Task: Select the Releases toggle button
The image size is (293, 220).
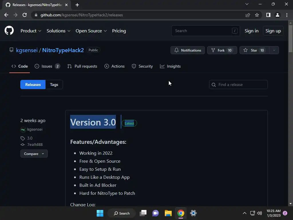Action: pyautogui.click(x=33, y=85)
